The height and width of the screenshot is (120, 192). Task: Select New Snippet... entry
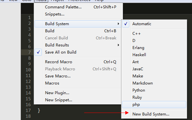tap(78, 100)
